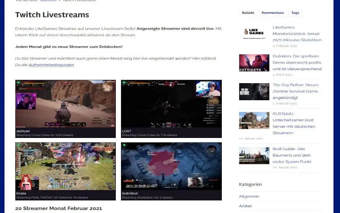
Task: Click the LOST streamer name
Action: click(x=126, y=131)
